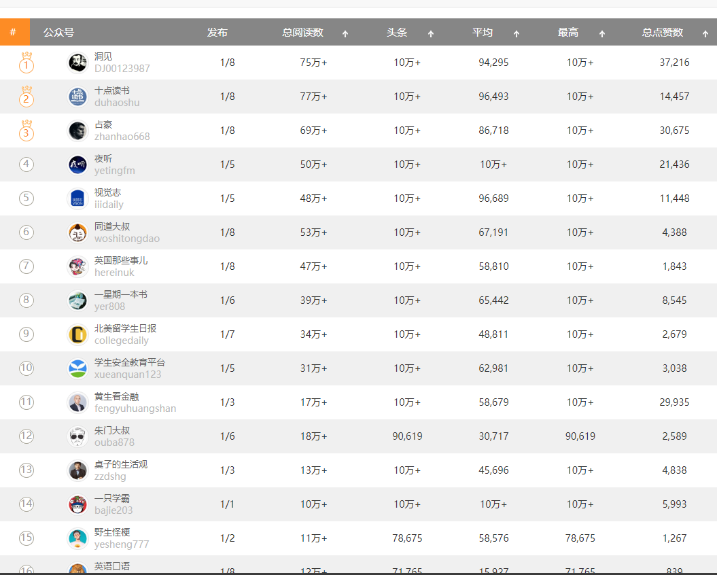This screenshot has width=717, height=575.
Task: Open the 洞见 account avatar
Action: [77, 63]
